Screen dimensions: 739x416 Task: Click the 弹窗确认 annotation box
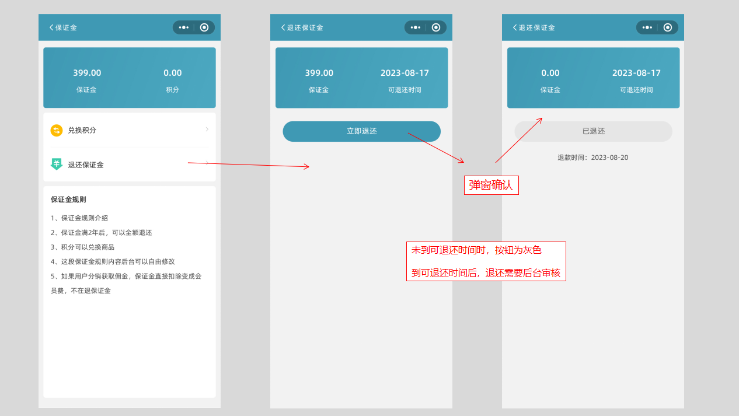491,186
